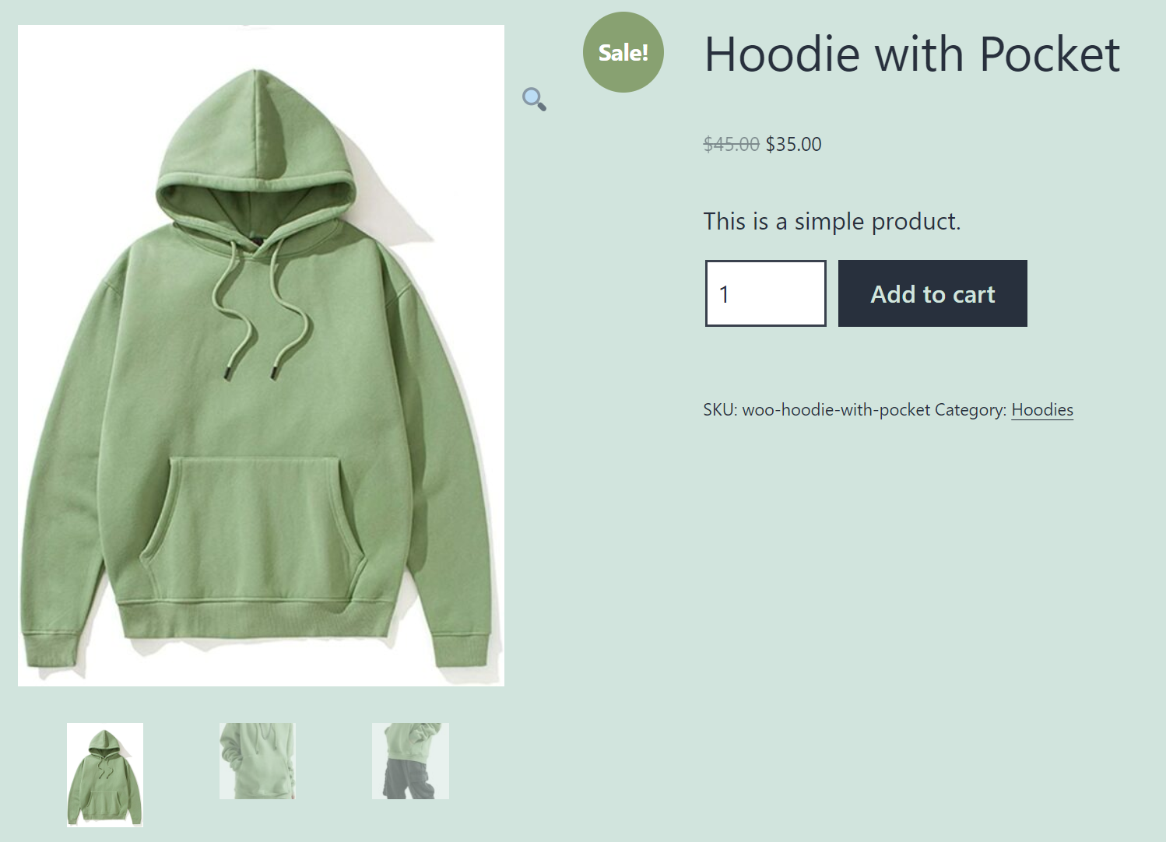This screenshot has width=1166, height=842.
Task: Click the "This is a simple product." description
Action: pyautogui.click(x=832, y=222)
